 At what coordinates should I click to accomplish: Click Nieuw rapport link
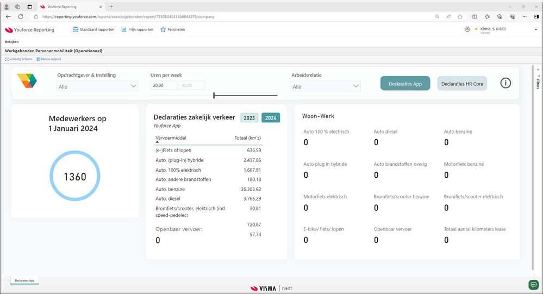tap(49, 59)
